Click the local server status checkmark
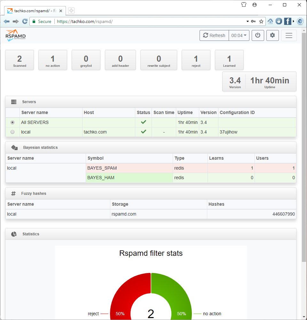The height and width of the screenshot is (320, 307). [x=144, y=132]
